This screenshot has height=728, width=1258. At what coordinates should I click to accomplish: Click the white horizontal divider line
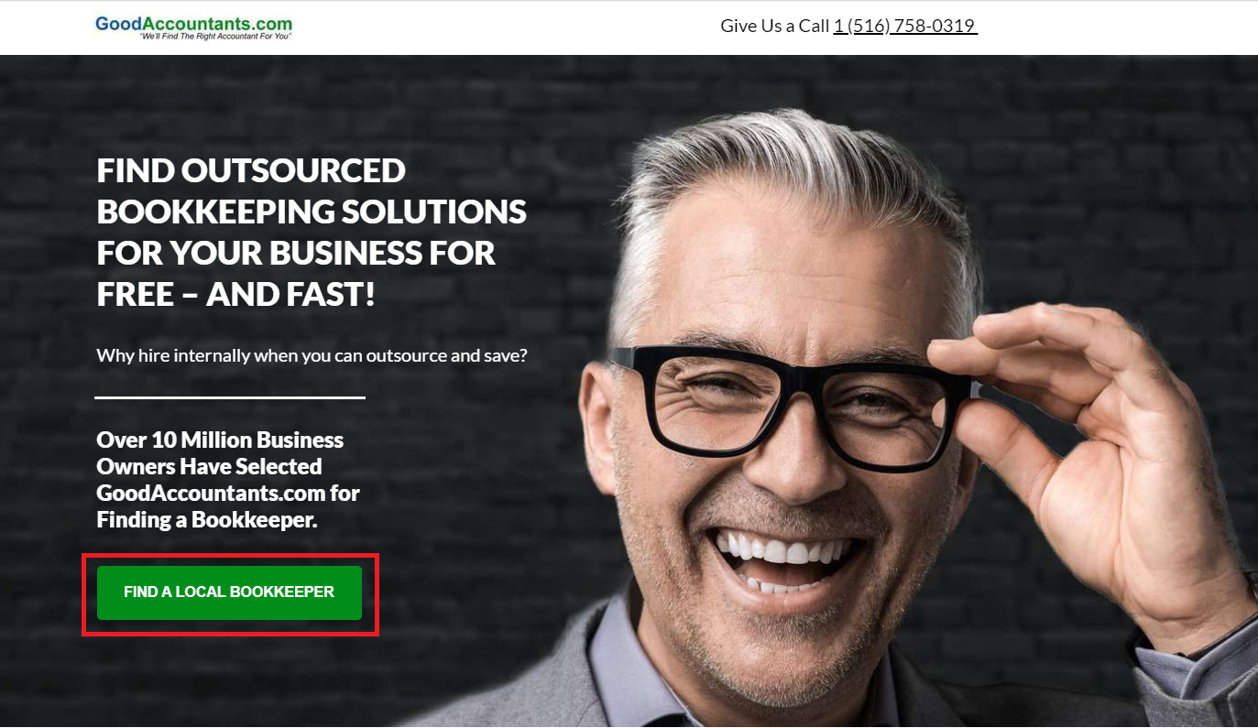coord(230,397)
